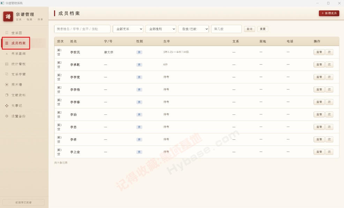Viewport: 344px width, 208px height.
Task: Edit the 李上金 record
Action: click(x=329, y=152)
